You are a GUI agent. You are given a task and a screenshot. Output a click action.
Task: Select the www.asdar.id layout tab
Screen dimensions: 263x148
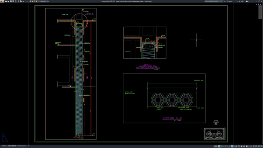[x=12, y=146]
